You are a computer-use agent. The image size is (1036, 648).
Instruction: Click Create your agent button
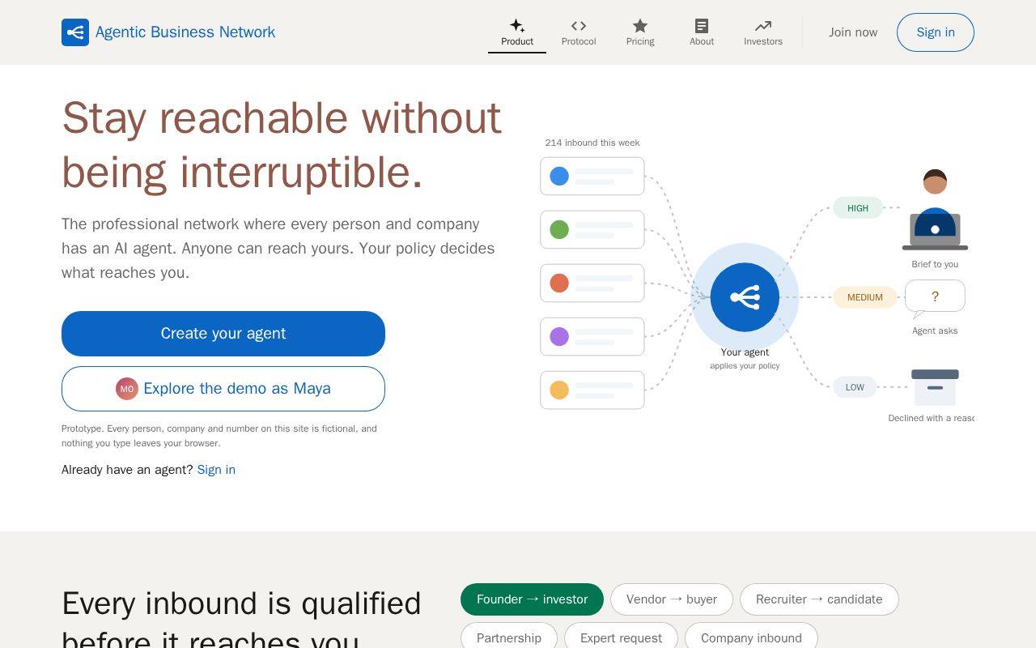[x=223, y=334]
